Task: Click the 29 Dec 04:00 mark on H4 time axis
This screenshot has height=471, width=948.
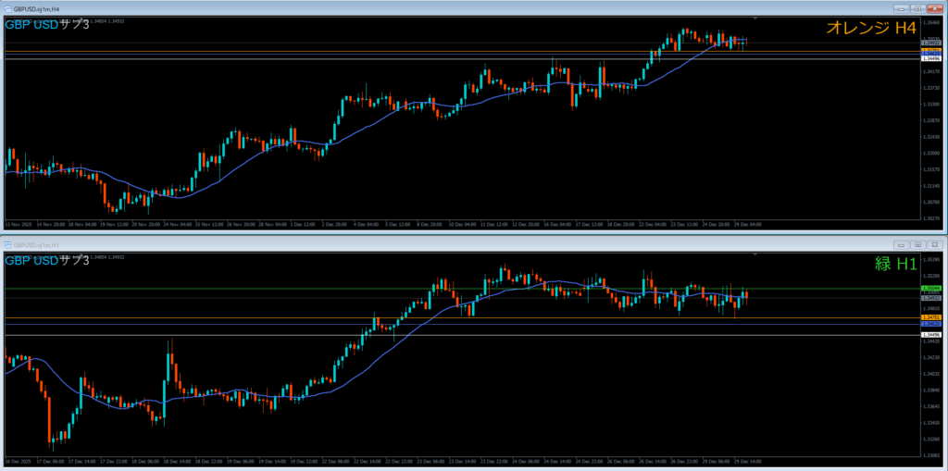Action: point(748,224)
